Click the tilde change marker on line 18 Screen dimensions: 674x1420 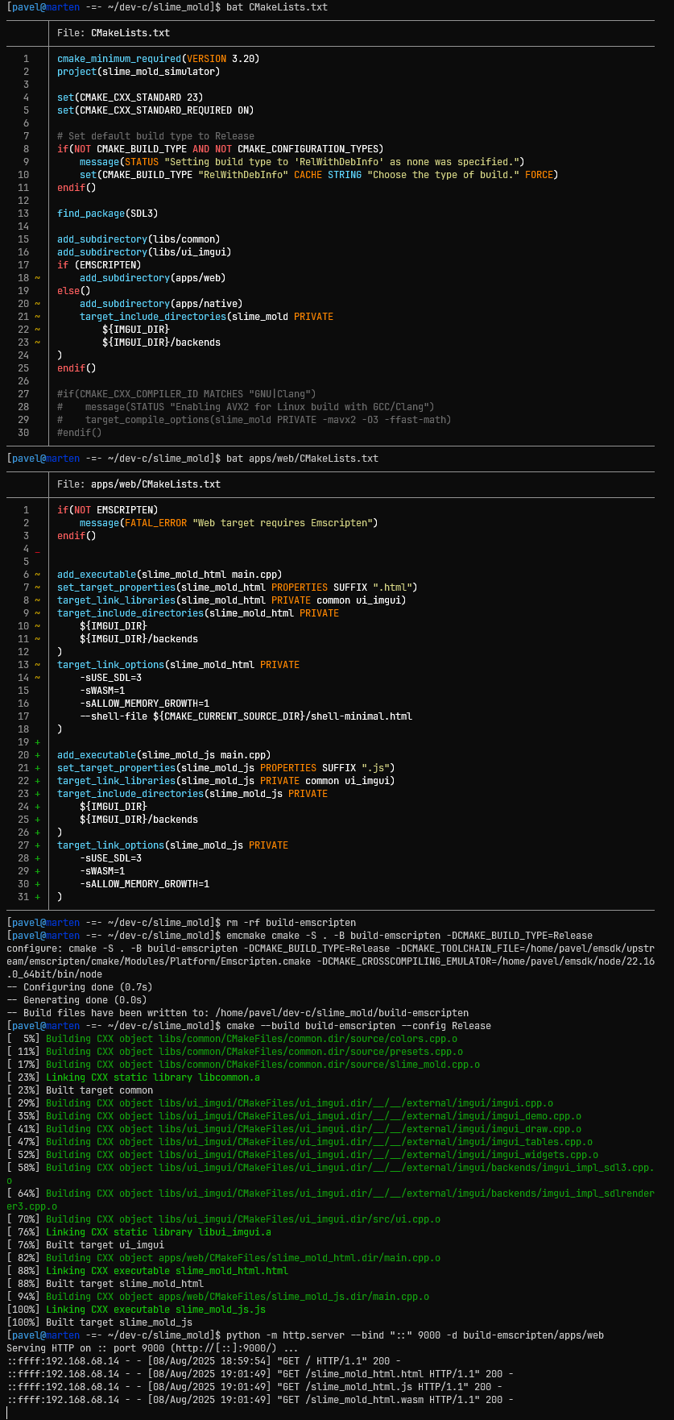pos(37,278)
